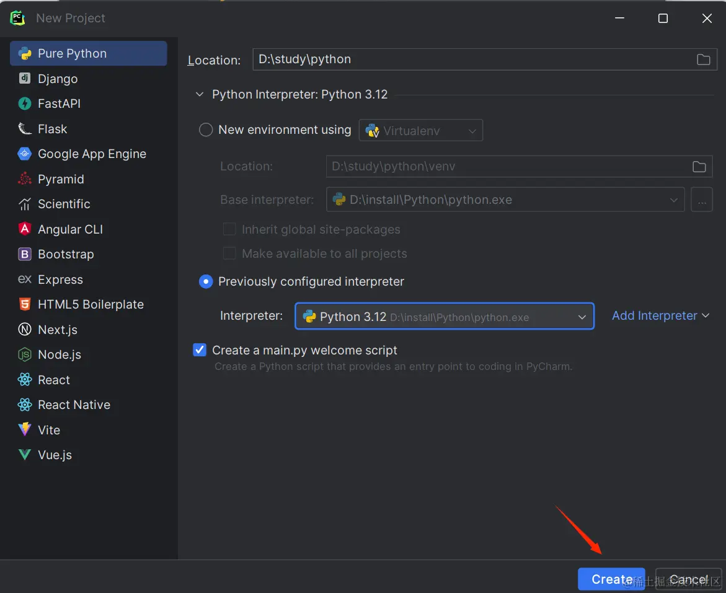Click the Flask horn icon
The width and height of the screenshot is (726, 593).
tap(25, 128)
